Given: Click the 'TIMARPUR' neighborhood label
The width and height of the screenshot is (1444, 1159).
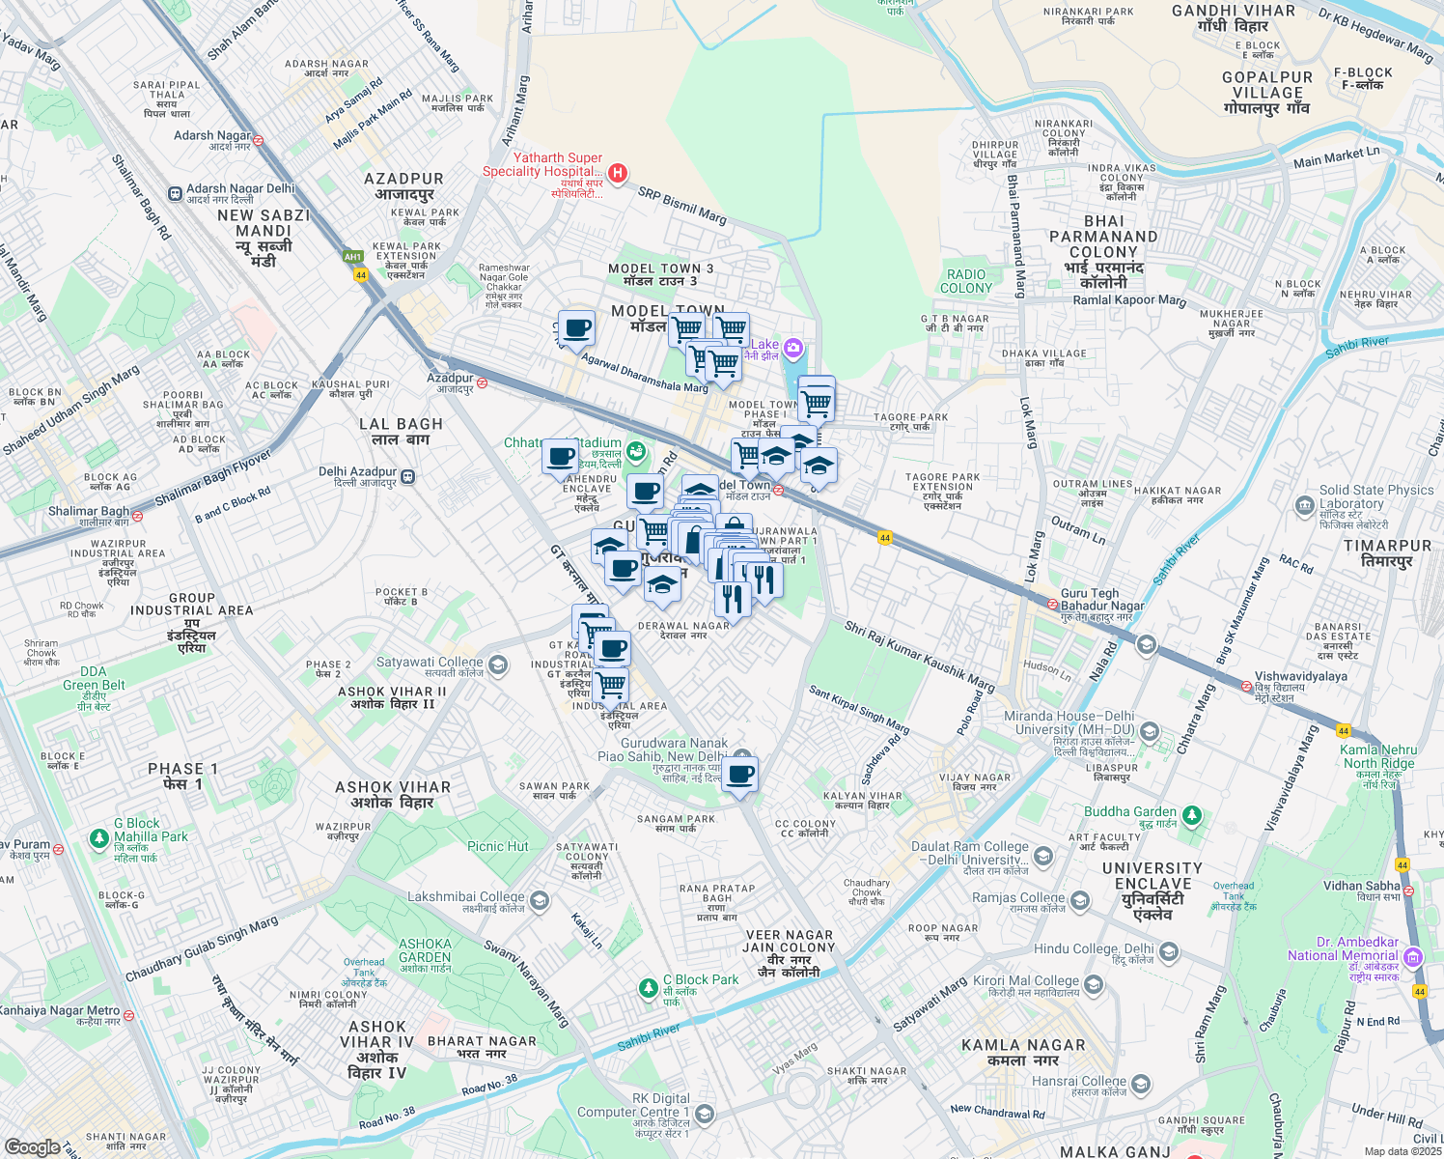Looking at the screenshot, I should click(x=1387, y=546).
